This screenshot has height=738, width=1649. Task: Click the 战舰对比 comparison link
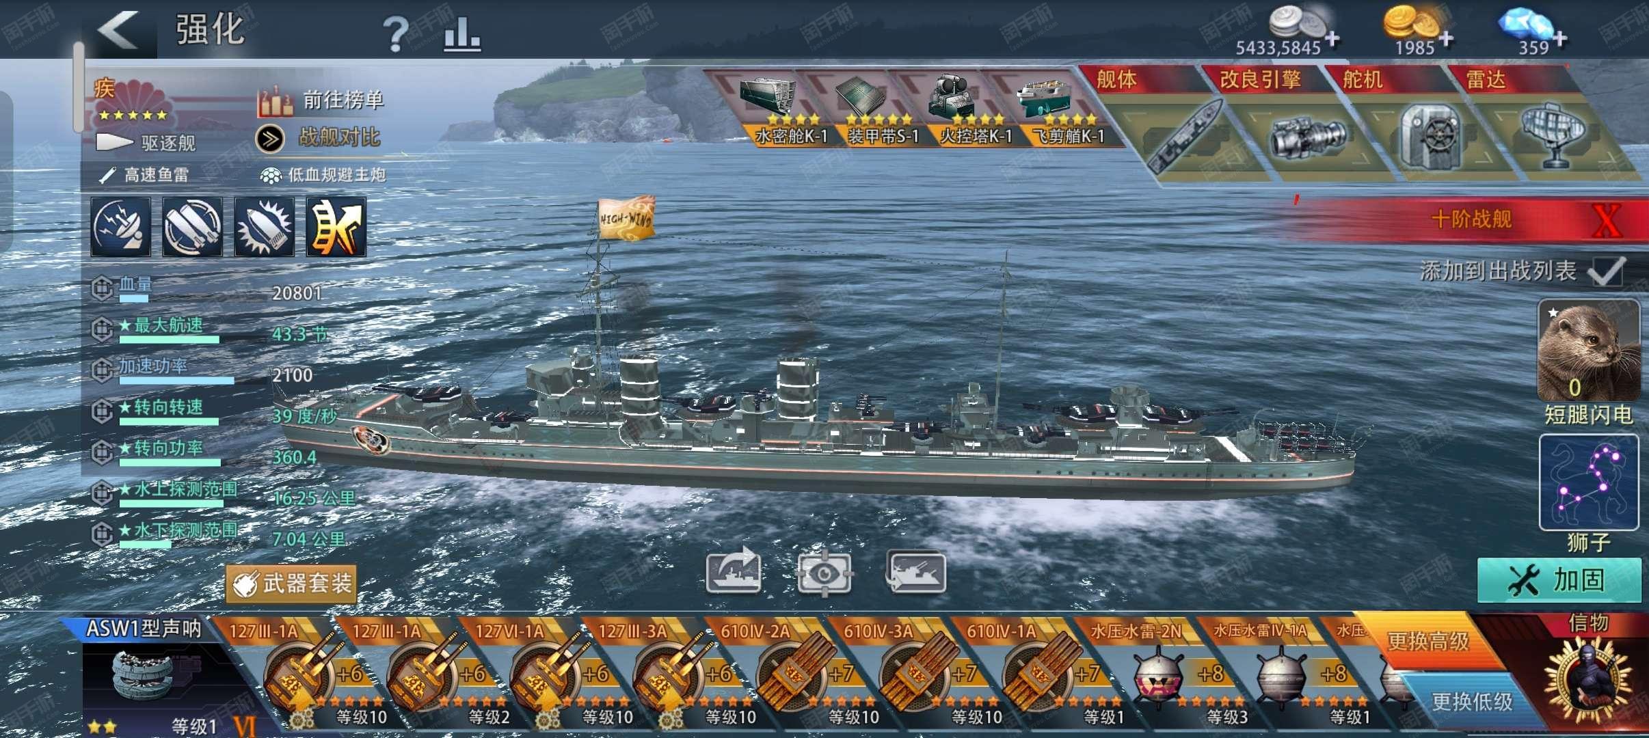[x=339, y=137]
